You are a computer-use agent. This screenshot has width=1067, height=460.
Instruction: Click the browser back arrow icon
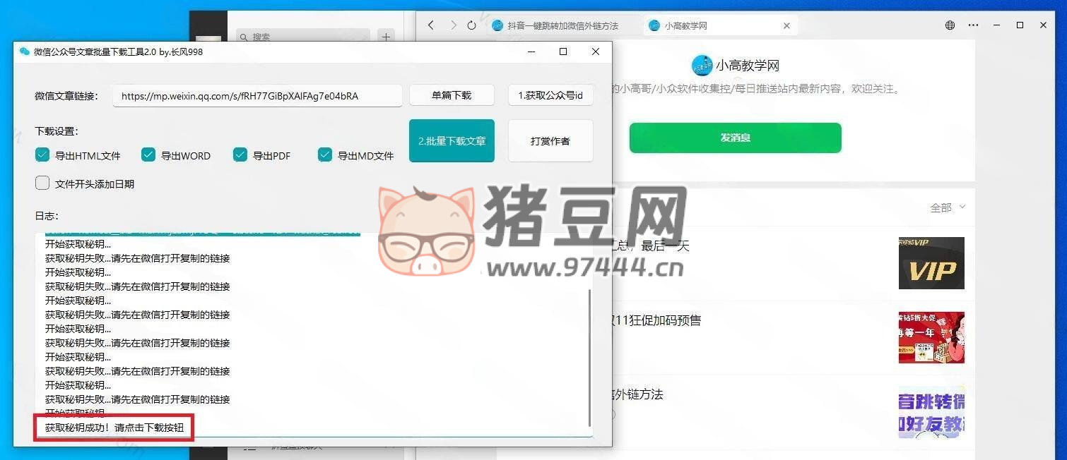pos(431,25)
